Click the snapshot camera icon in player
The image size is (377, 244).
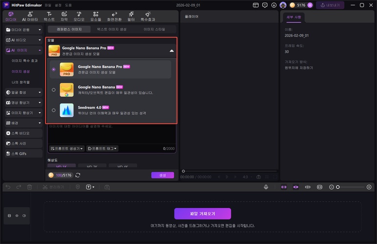coord(259,177)
